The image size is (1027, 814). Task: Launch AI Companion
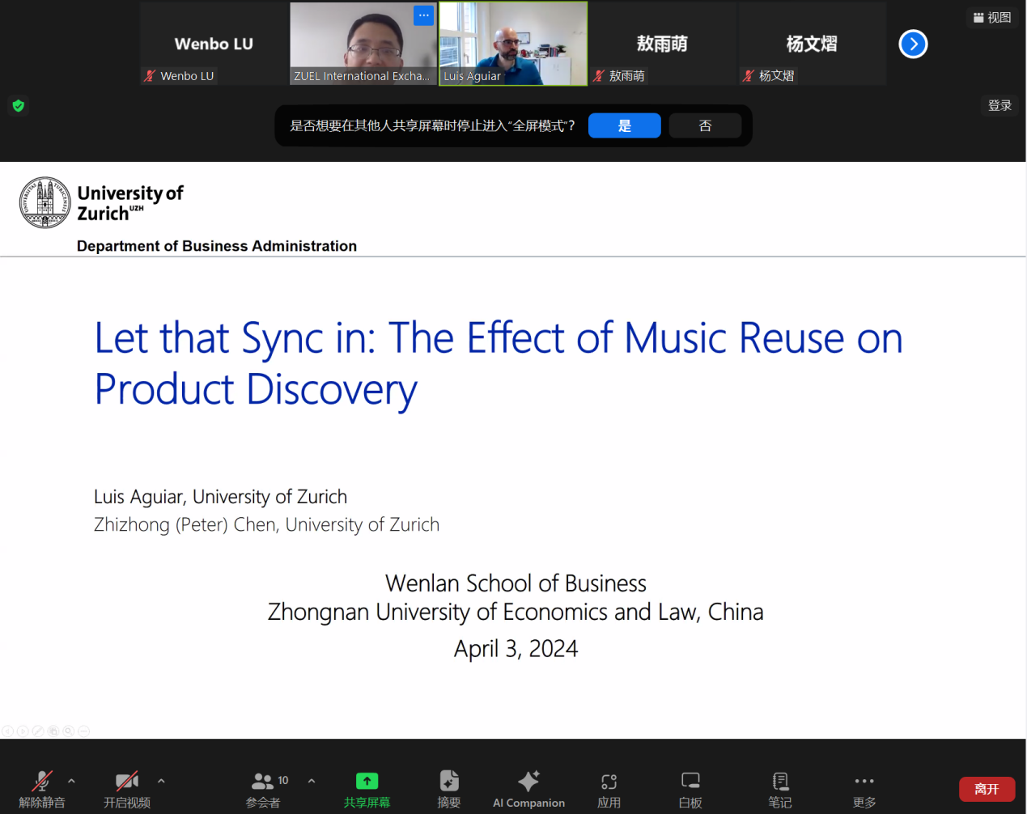tap(528, 787)
